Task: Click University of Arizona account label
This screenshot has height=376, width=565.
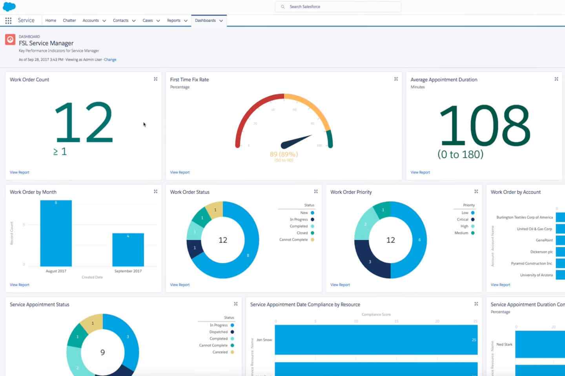Action: coord(536,275)
